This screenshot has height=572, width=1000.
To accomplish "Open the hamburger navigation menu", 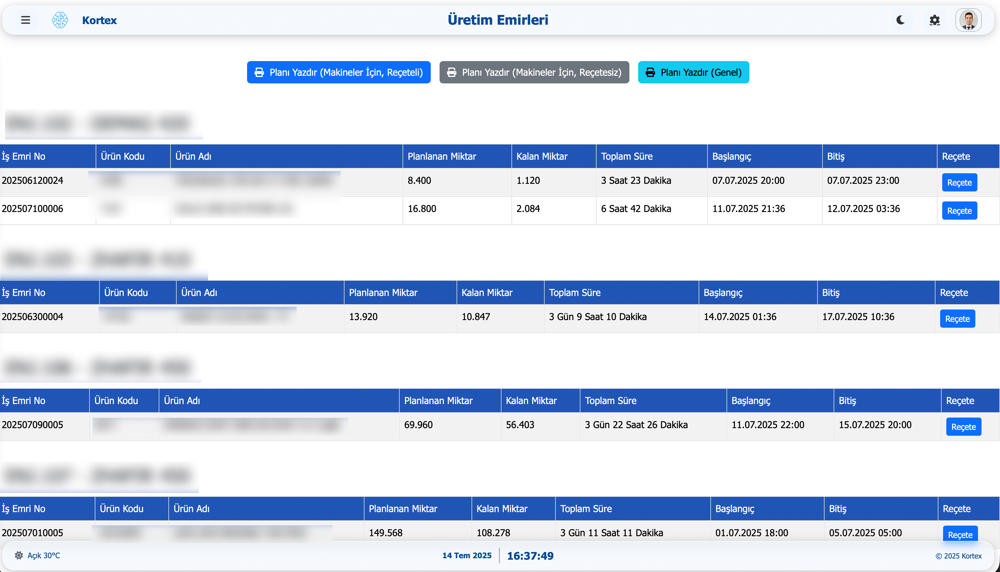I will tap(26, 20).
